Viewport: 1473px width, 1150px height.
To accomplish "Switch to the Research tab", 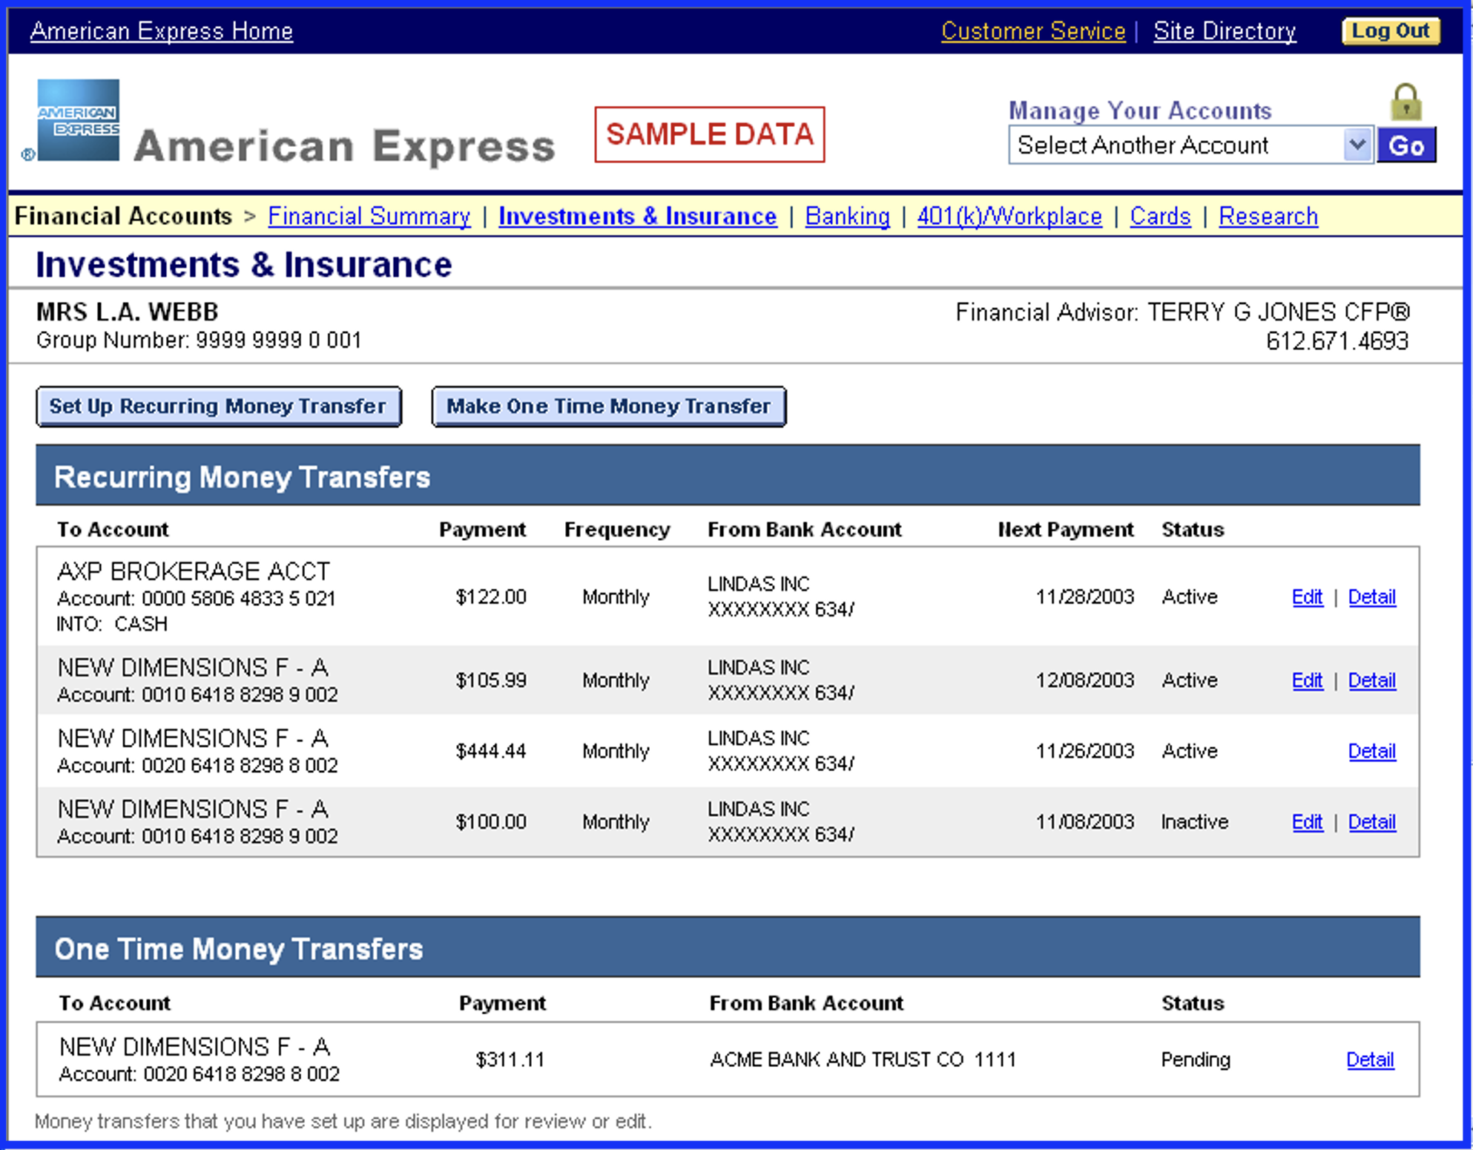I will point(1268,216).
